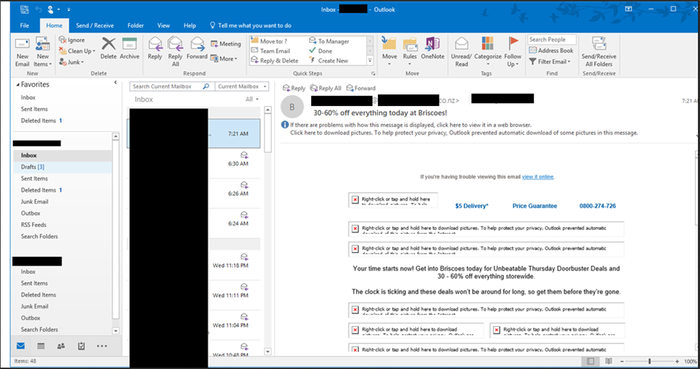
Task: Open the Filter Email dropdown
Action: [550, 61]
